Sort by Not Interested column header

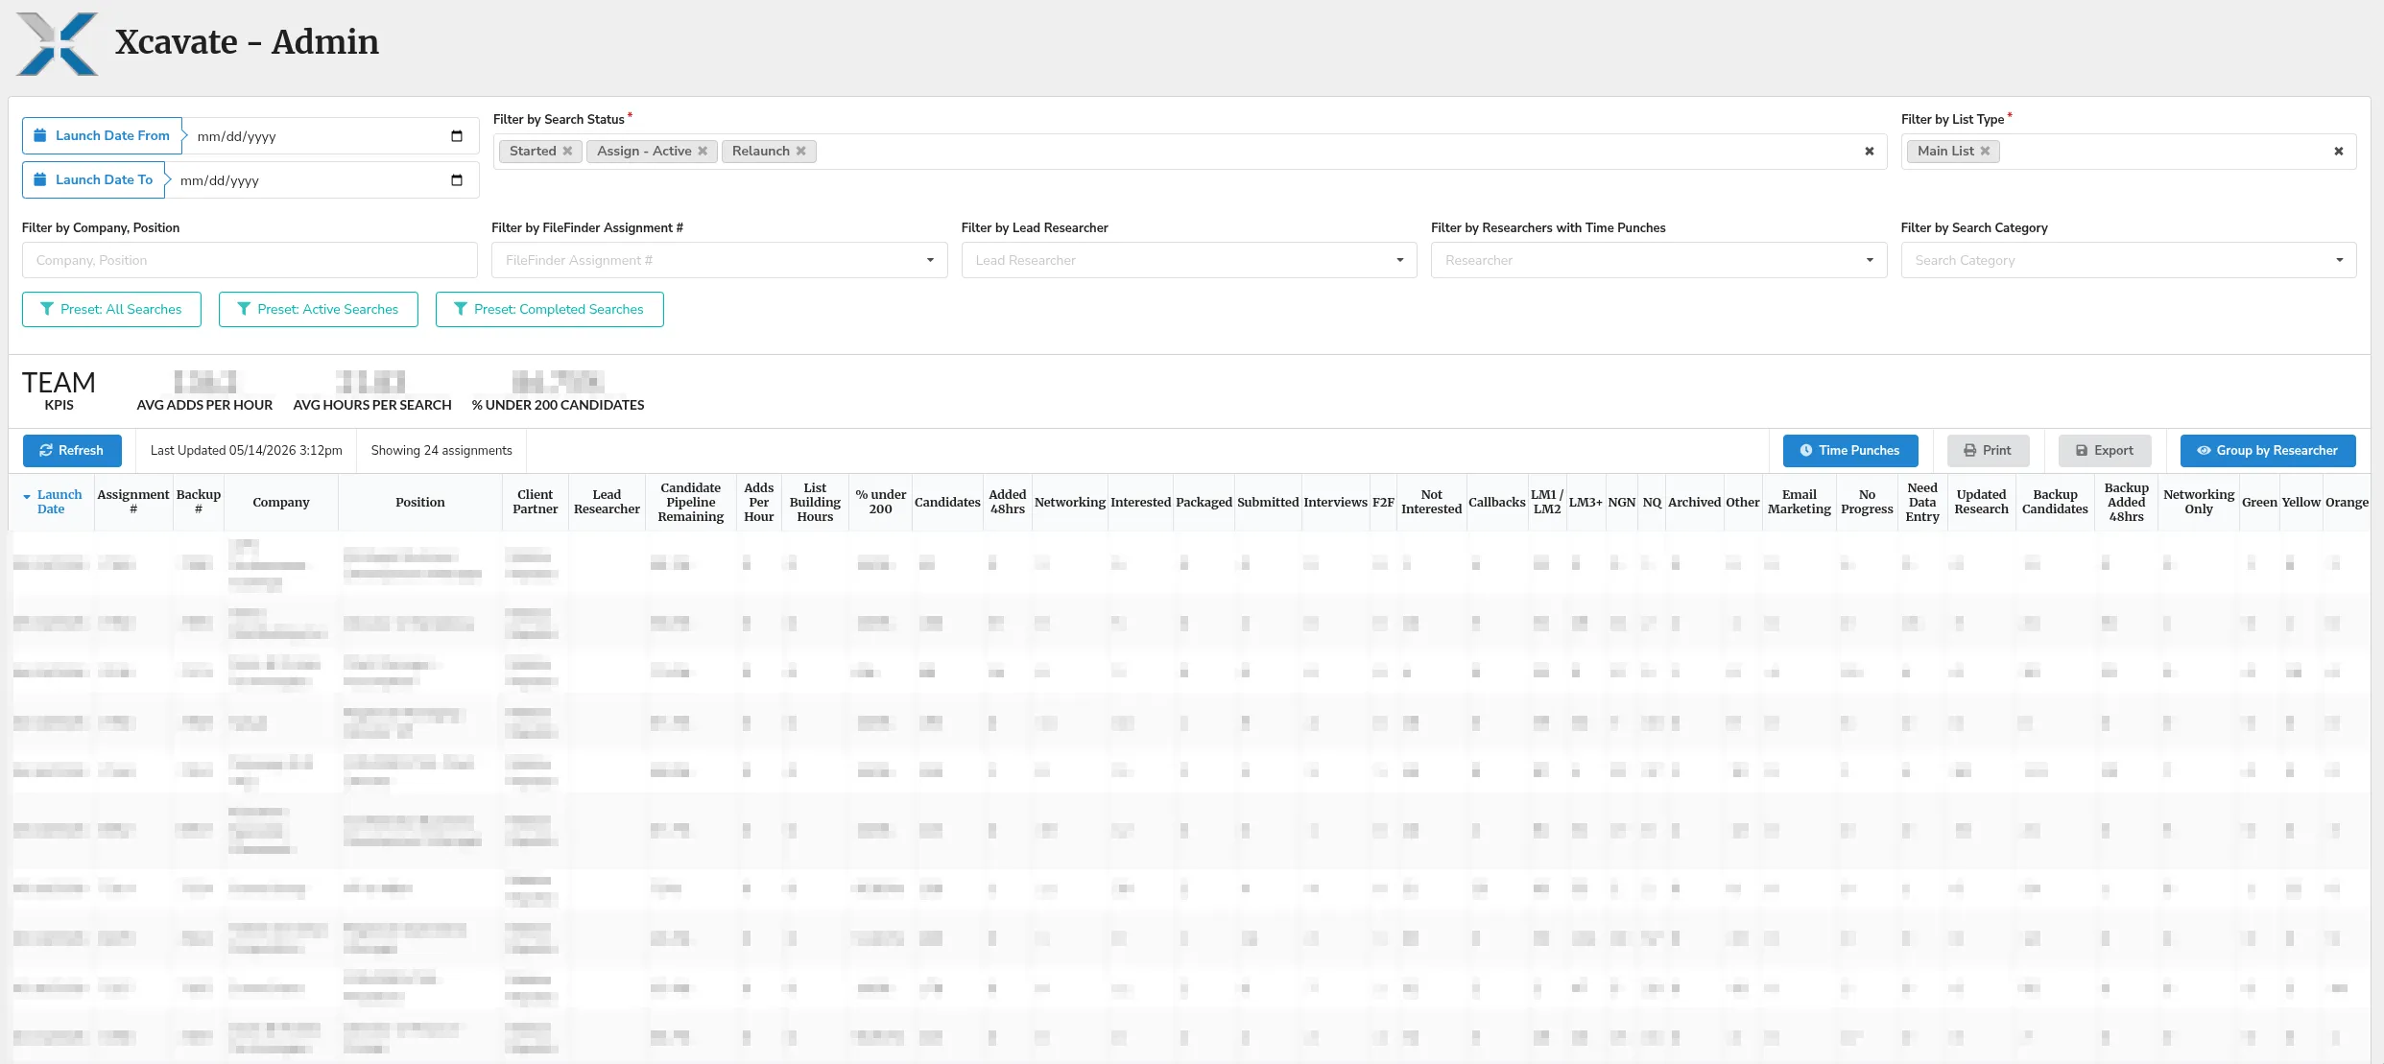(x=1432, y=502)
